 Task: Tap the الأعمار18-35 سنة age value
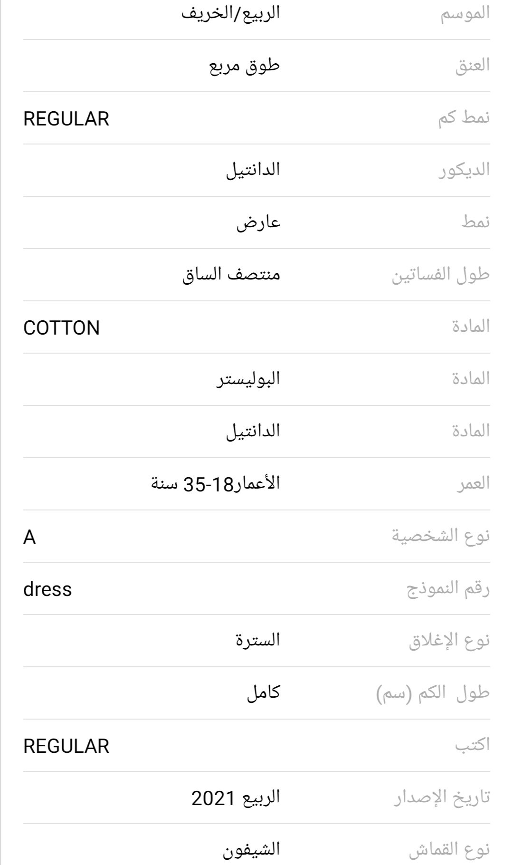216,484
